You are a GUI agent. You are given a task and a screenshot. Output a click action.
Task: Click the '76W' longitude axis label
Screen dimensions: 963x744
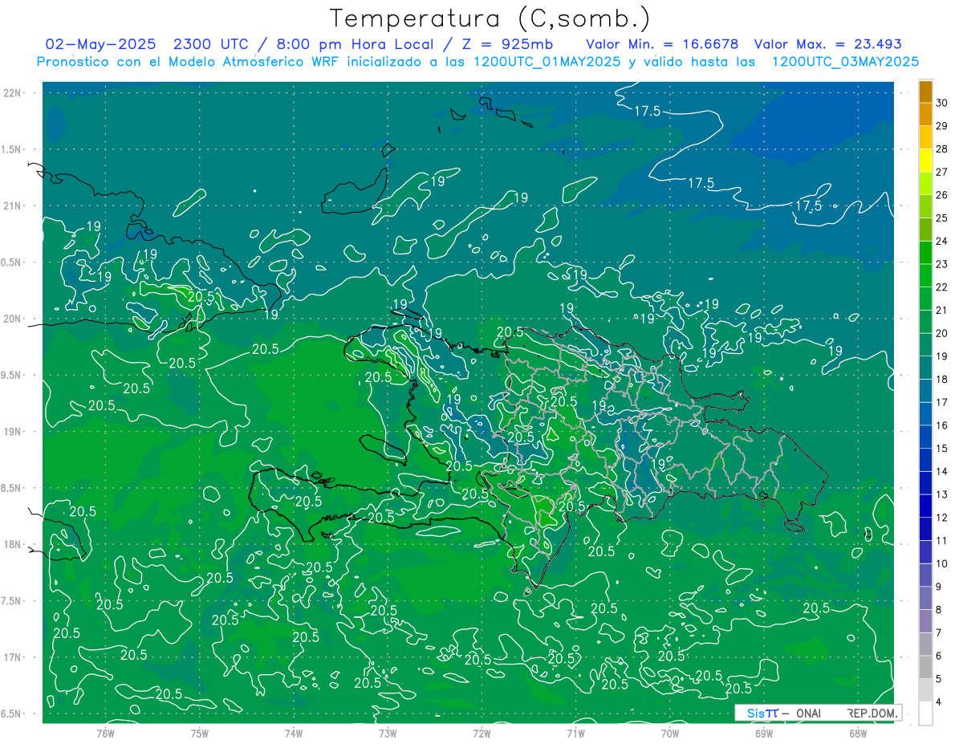click(105, 733)
